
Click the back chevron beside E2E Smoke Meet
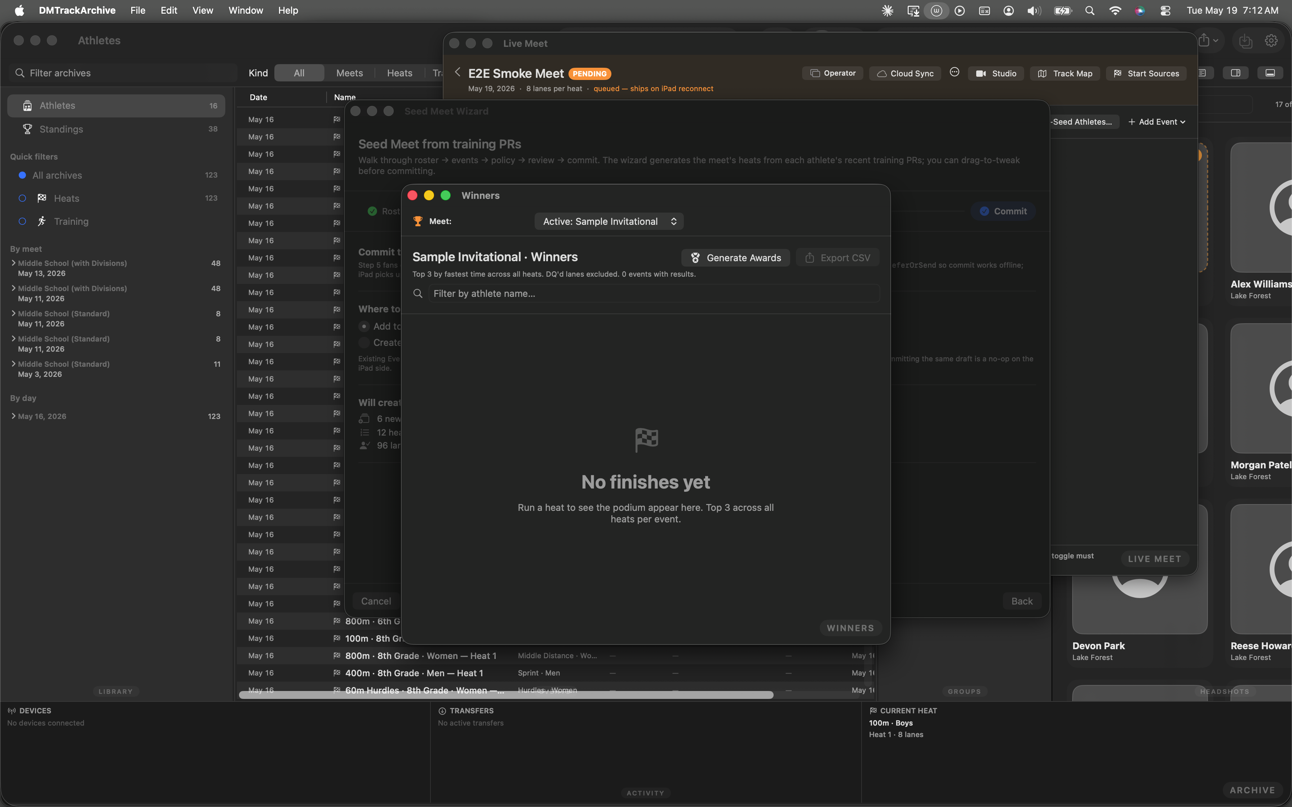(457, 72)
